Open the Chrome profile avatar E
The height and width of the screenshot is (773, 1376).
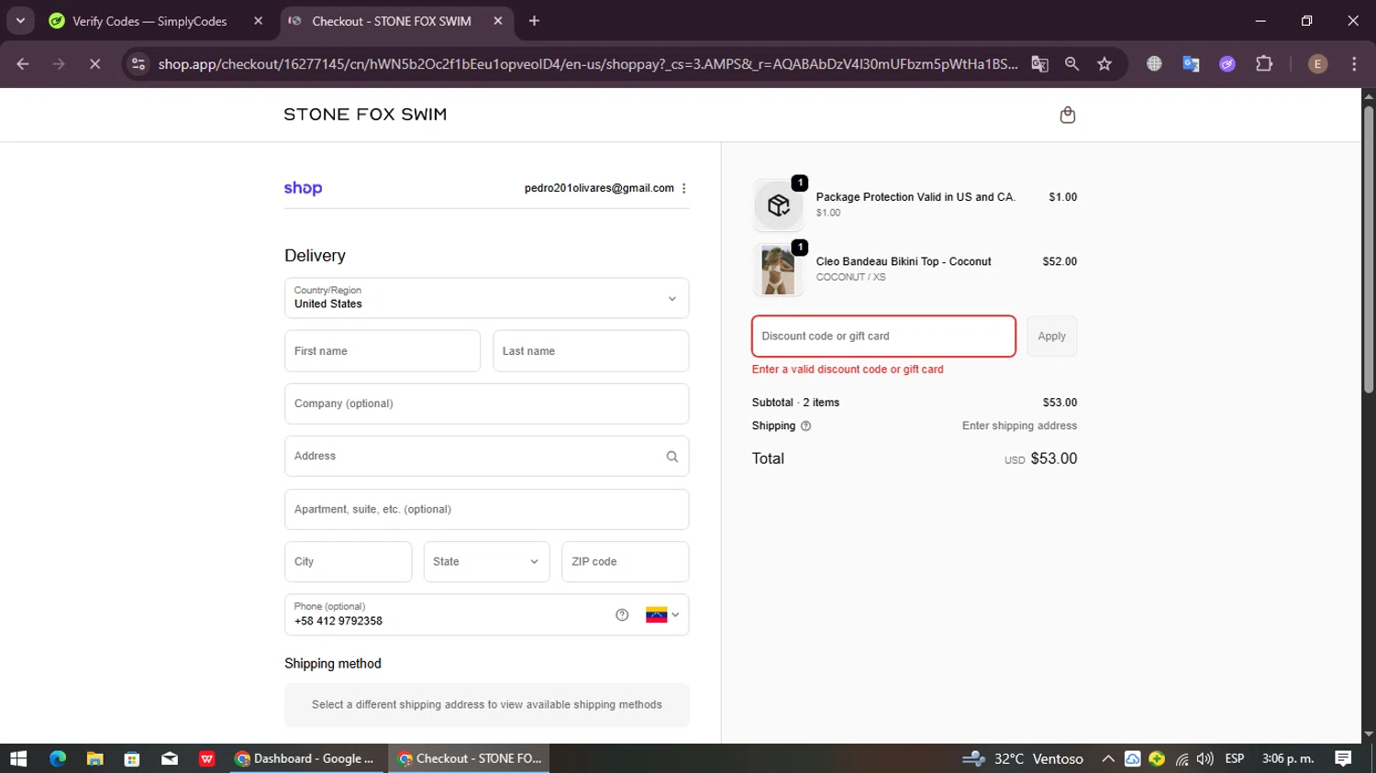1317,64
